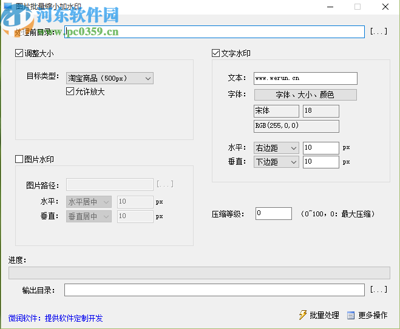Click the RGB(255,0,0) color field
This screenshot has height=329, width=400.
(x=296, y=126)
